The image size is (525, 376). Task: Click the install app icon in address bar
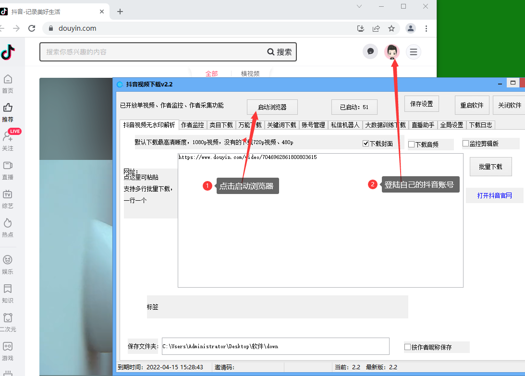pyautogui.click(x=361, y=28)
